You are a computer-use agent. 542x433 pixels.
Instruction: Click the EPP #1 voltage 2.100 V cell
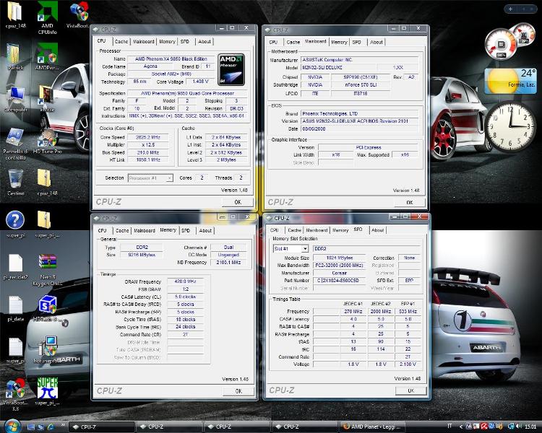click(x=408, y=364)
